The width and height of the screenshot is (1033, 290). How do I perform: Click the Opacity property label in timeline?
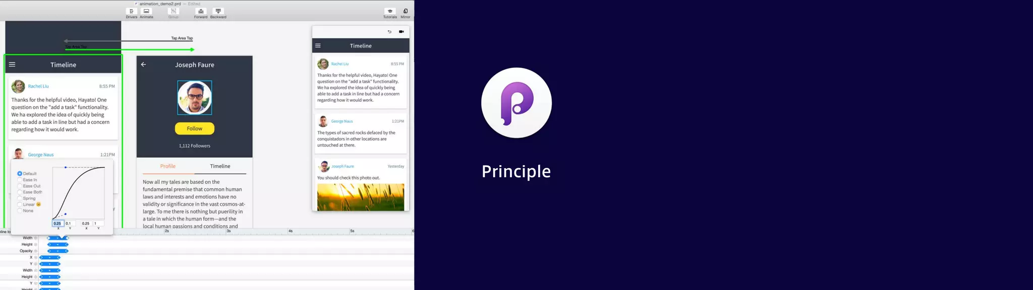[26, 251]
